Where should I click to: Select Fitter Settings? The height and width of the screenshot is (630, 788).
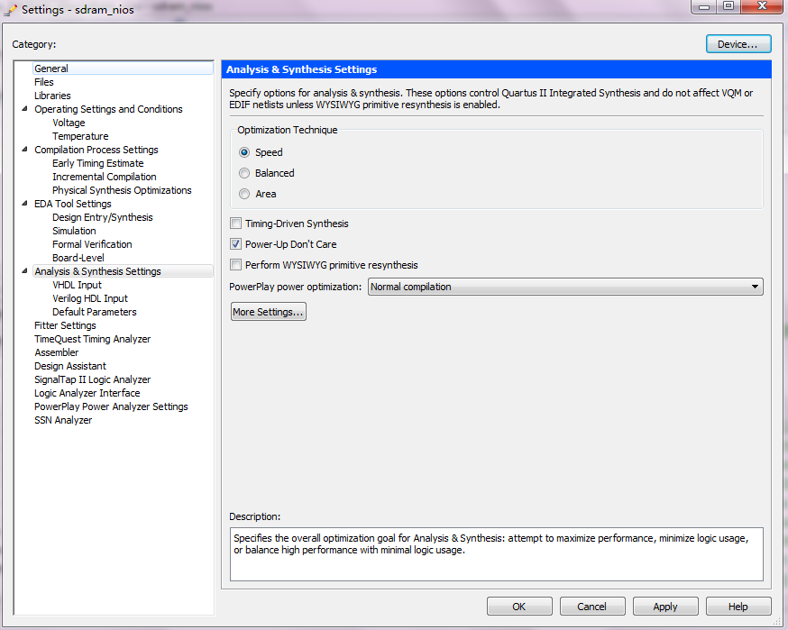[65, 325]
